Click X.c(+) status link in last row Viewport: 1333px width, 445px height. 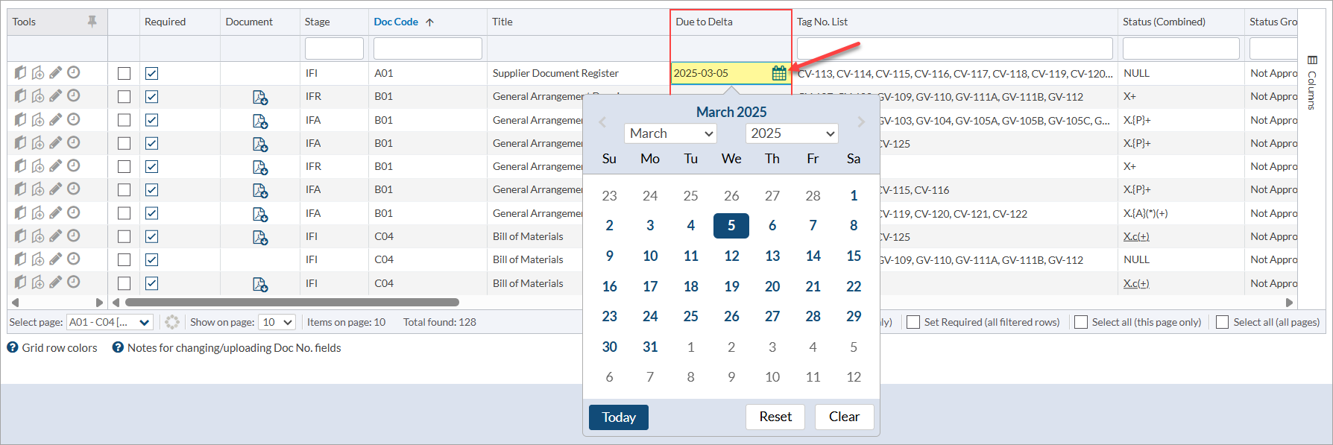pos(1136,283)
